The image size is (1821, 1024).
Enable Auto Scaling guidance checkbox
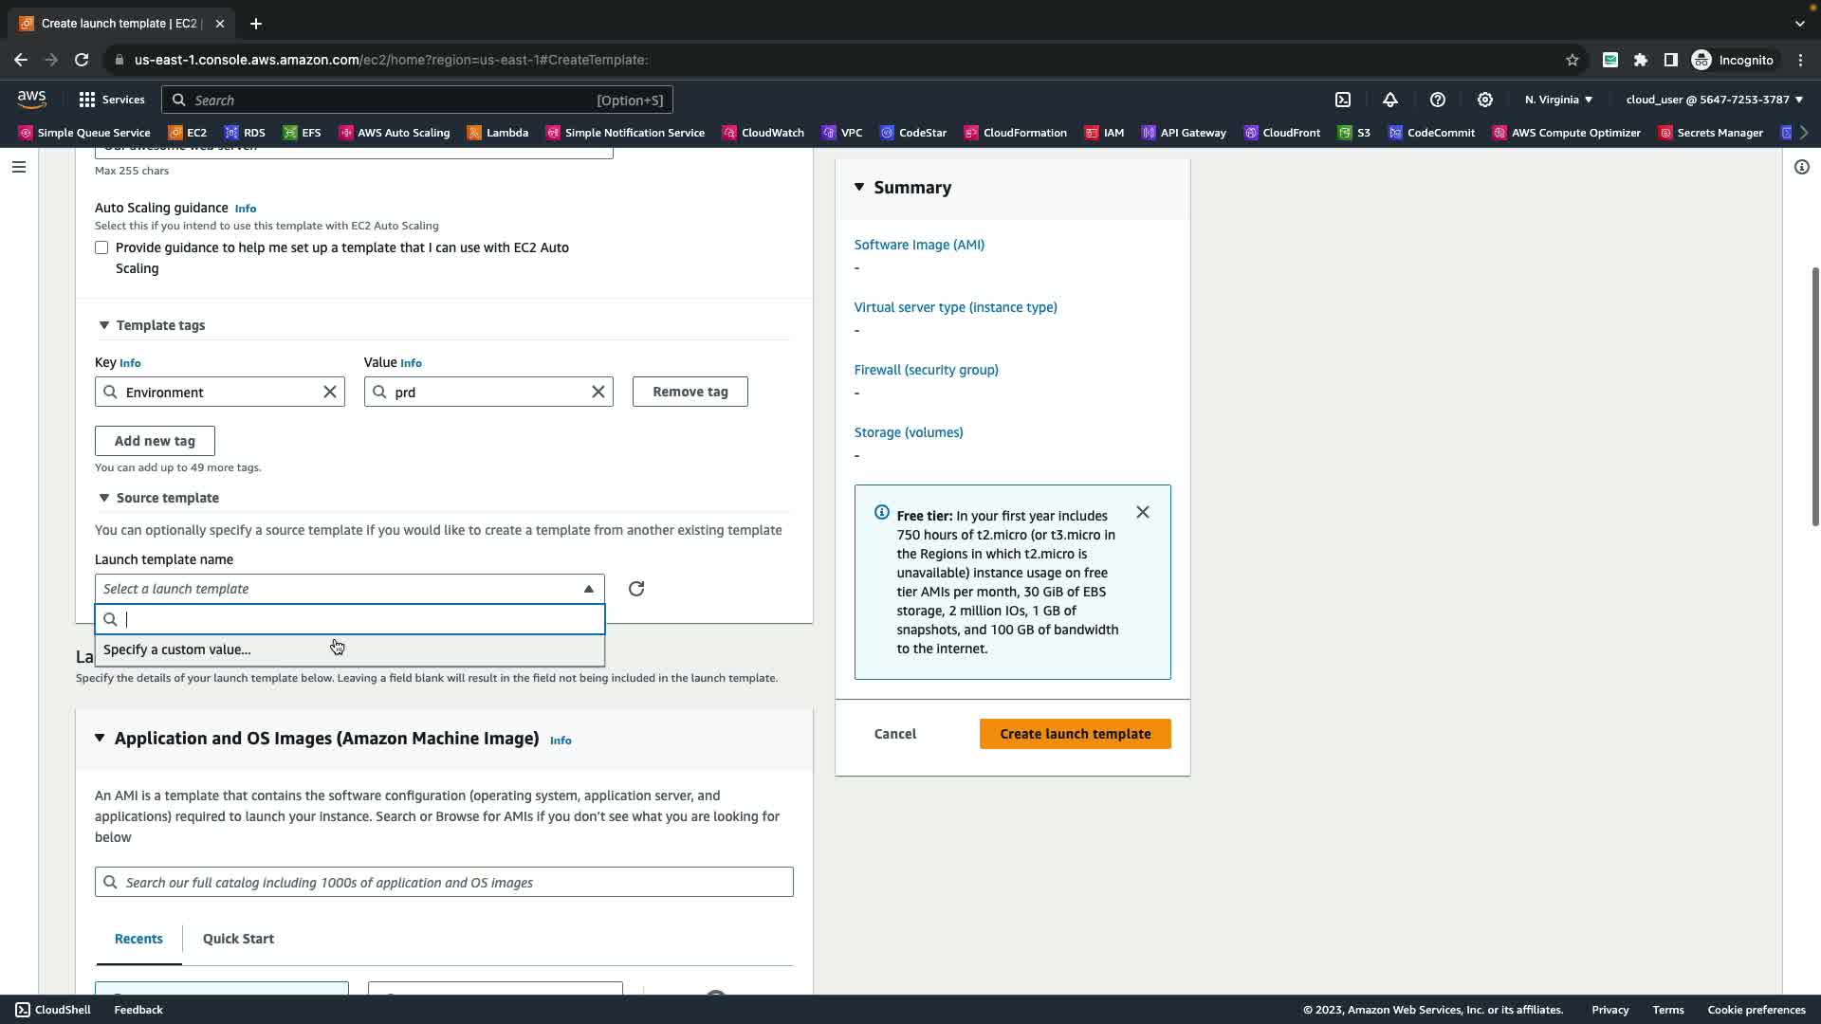pyautogui.click(x=101, y=247)
